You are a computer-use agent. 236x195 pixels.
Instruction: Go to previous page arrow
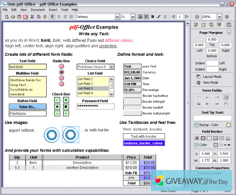click(x=173, y=17)
